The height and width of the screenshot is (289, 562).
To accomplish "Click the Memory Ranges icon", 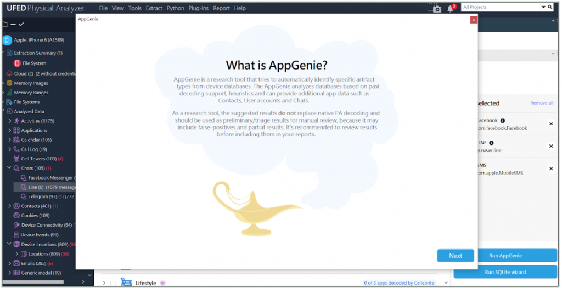I will point(10,93).
